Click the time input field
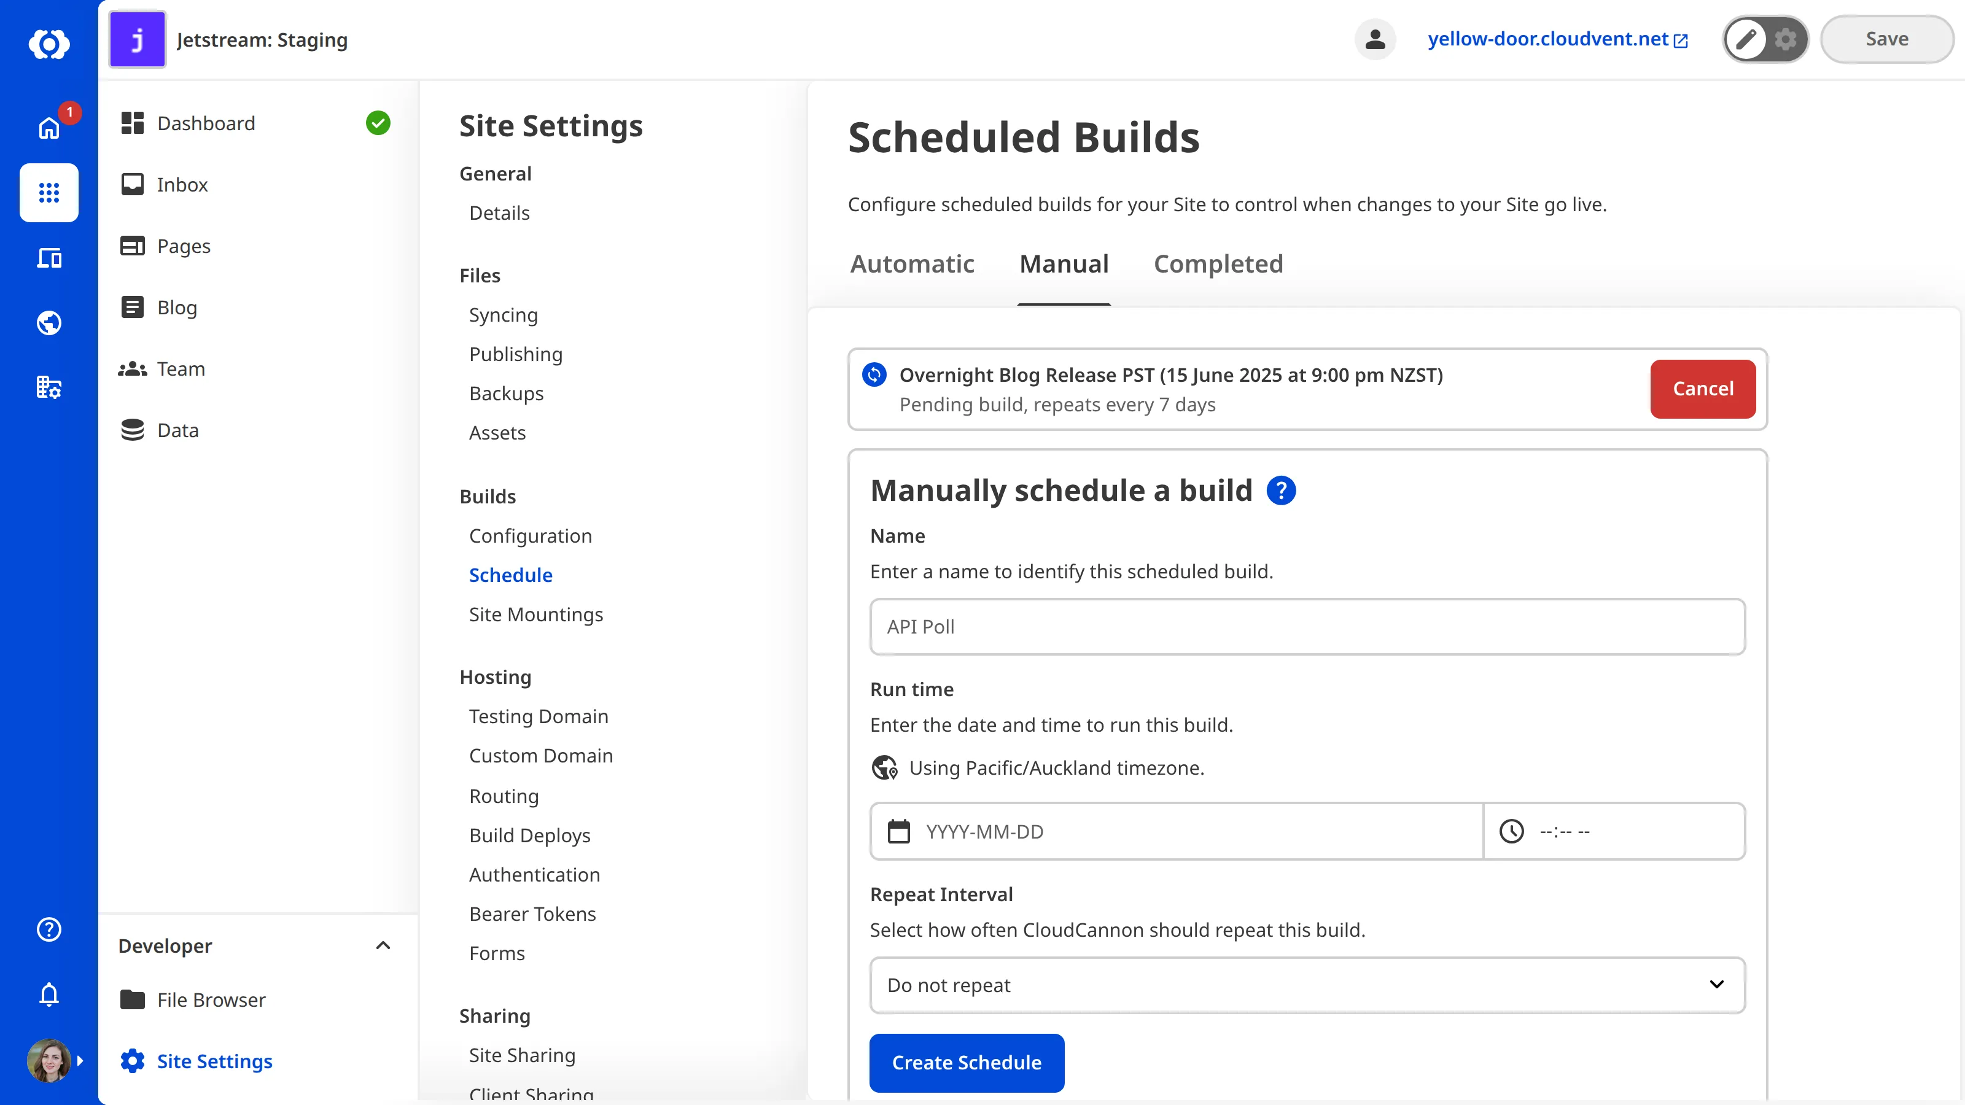Image resolution: width=1965 pixels, height=1105 pixels. point(1614,831)
